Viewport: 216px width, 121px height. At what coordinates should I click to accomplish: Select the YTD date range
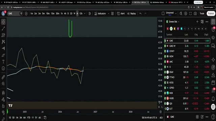point(28,118)
